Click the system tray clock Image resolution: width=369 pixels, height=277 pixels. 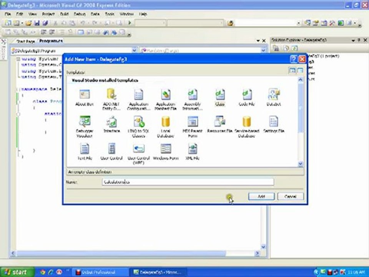(x=356, y=272)
